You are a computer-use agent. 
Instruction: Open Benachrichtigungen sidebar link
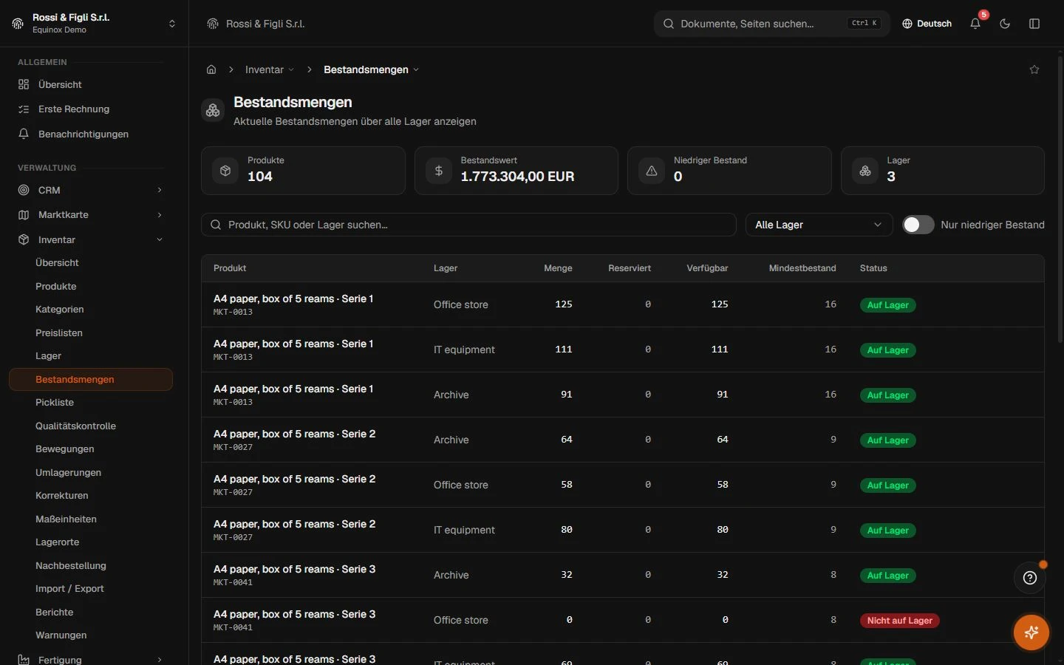tap(83, 134)
